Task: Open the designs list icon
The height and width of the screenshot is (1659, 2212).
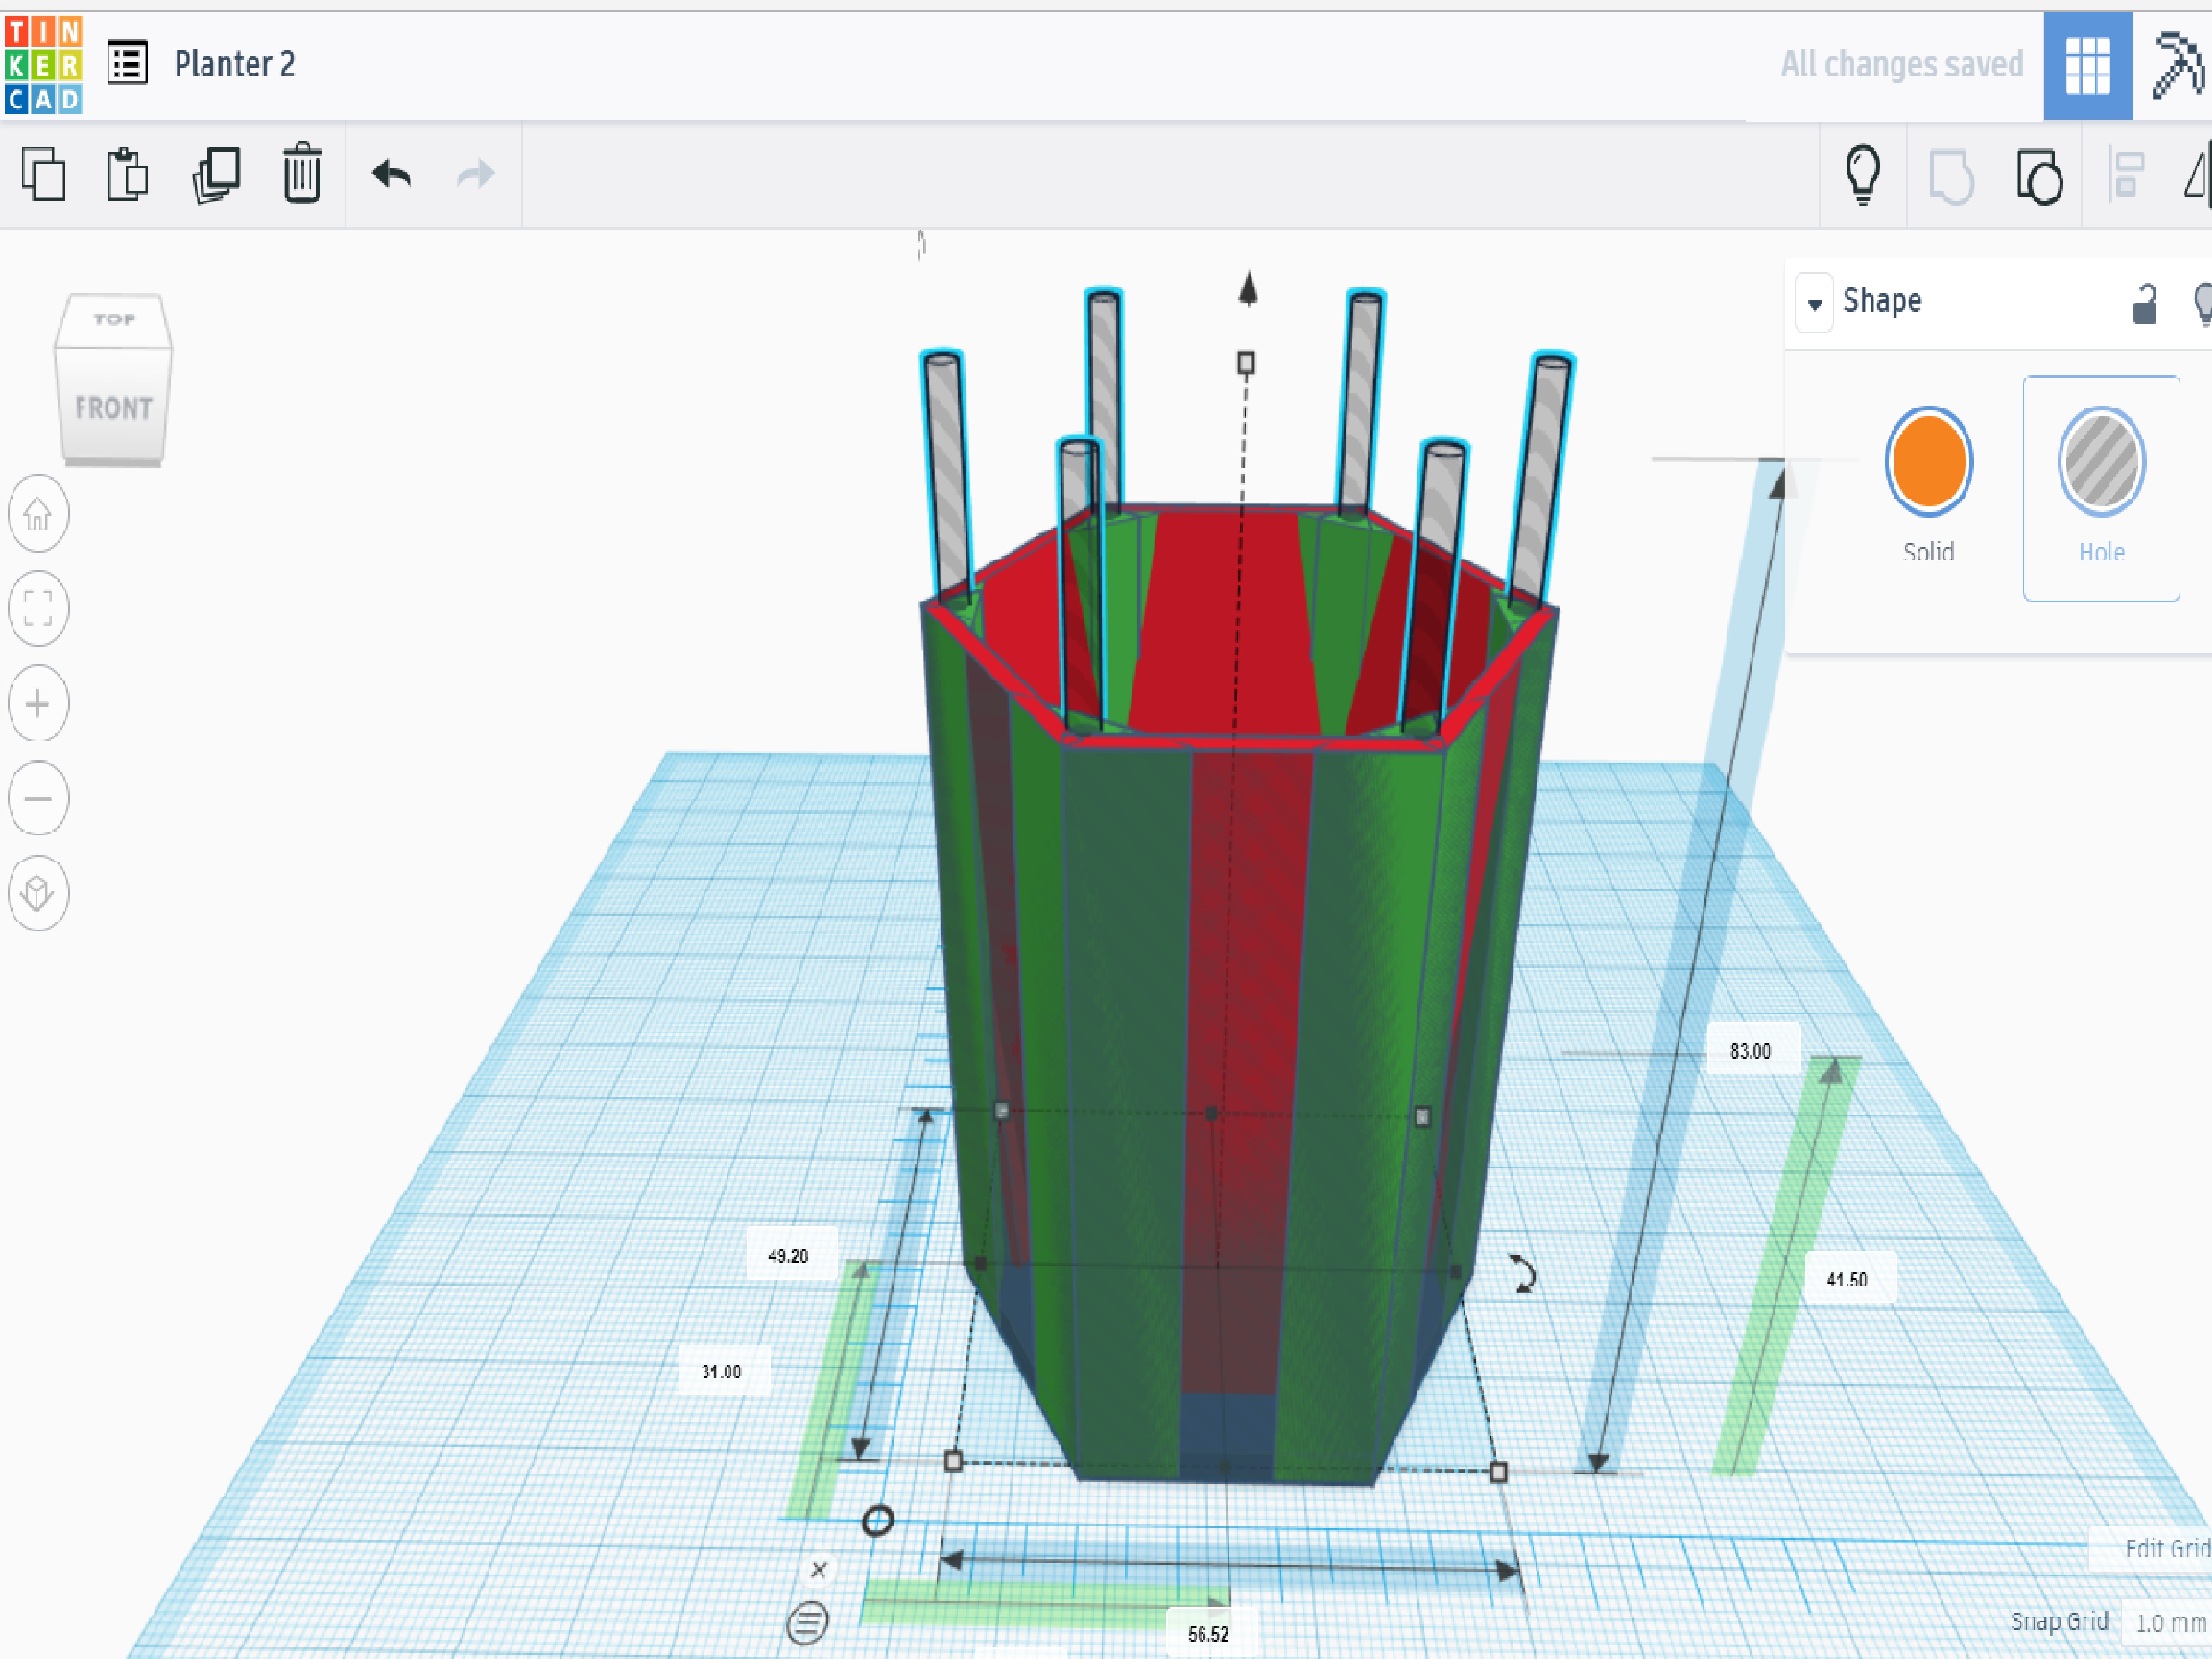Action: pyautogui.click(x=127, y=64)
